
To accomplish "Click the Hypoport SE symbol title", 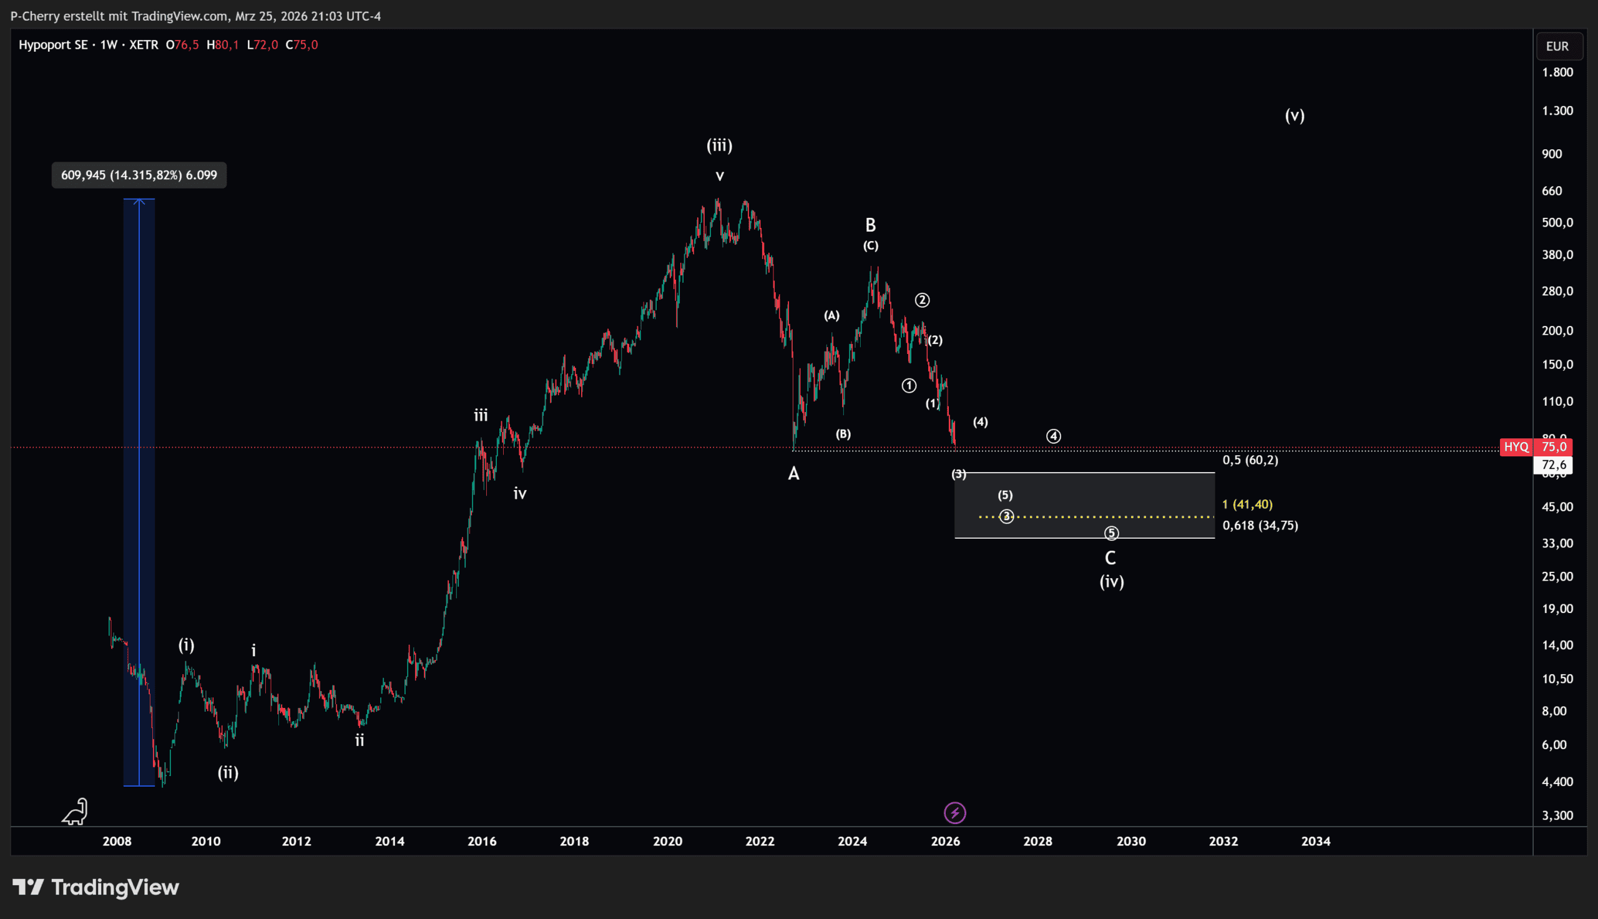I will (53, 45).
